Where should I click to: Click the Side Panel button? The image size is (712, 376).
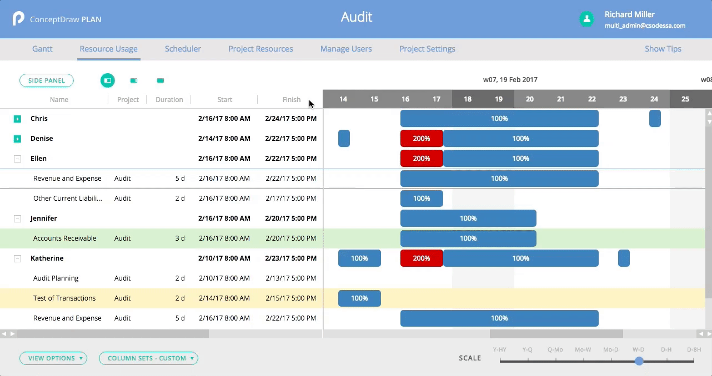pyautogui.click(x=47, y=80)
